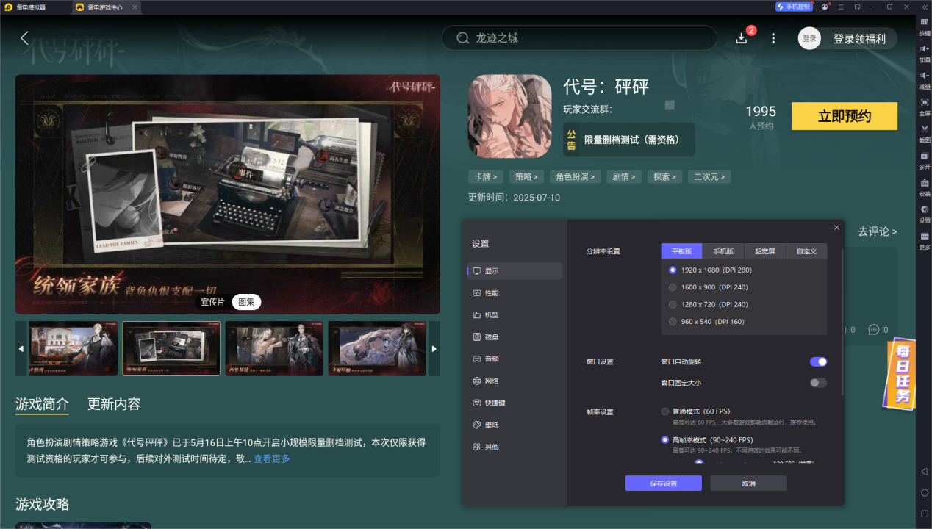Select the second screenshot thumbnail in the carousel

(x=171, y=348)
